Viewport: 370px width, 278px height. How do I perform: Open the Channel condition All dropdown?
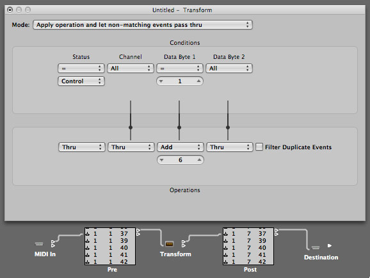pos(130,69)
